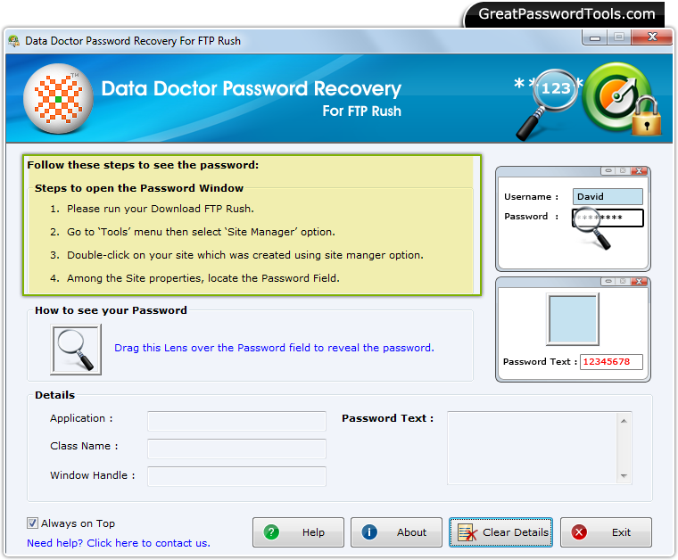The width and height of the screenshot is (678, 560).
Task: Click the red X Exit icon
Action: pos(579,532)
